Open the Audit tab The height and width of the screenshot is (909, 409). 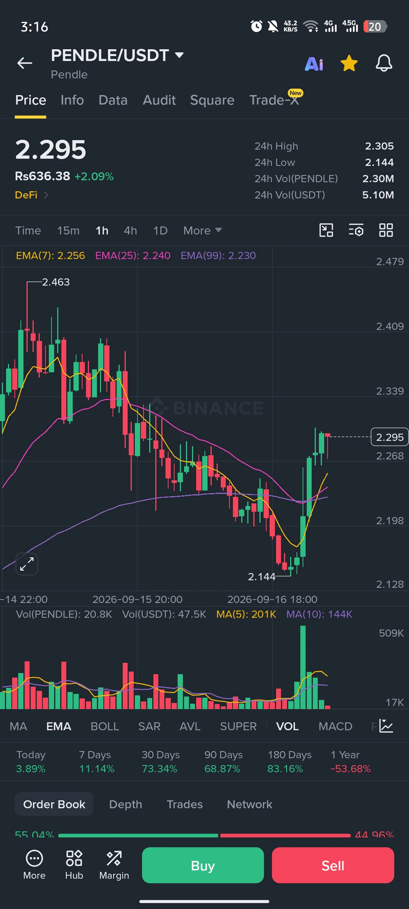pyautogui.click(x=159, y=100)
